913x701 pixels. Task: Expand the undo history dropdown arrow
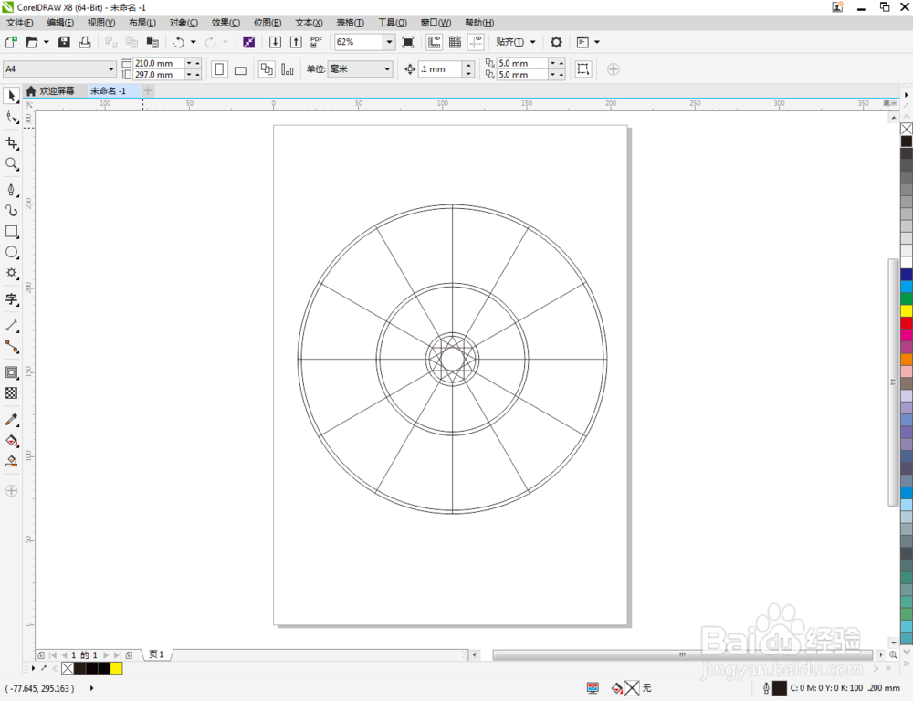click(x=194, y=42)
